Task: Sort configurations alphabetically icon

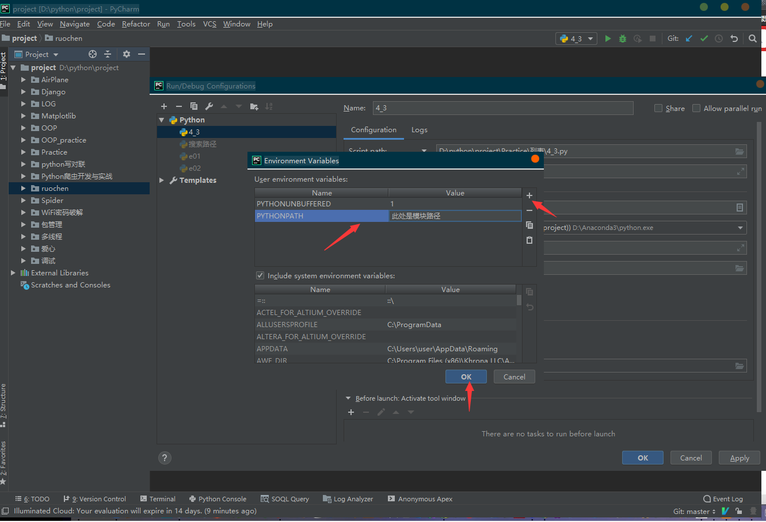Action: point(269,106)
